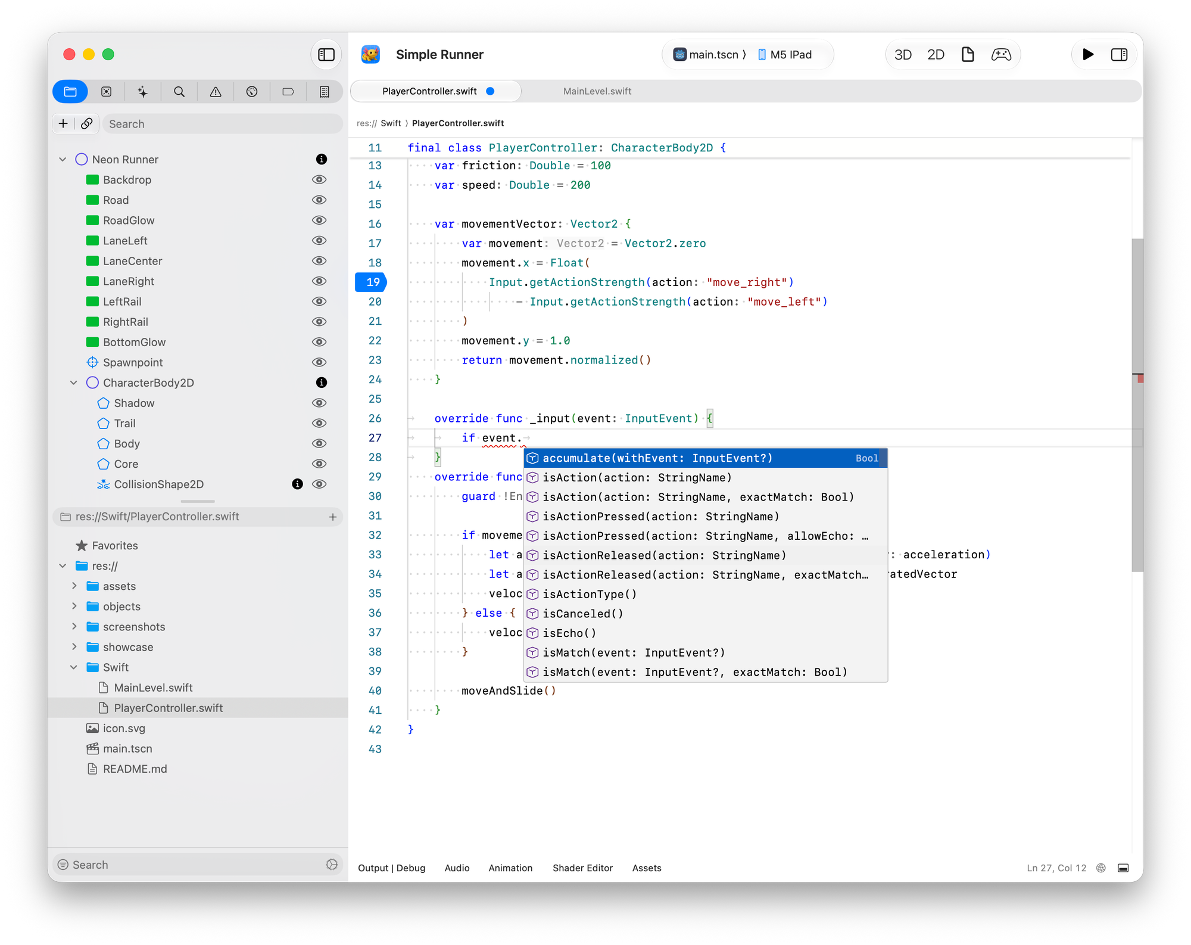Open the script document view icon

pos(968,55)
